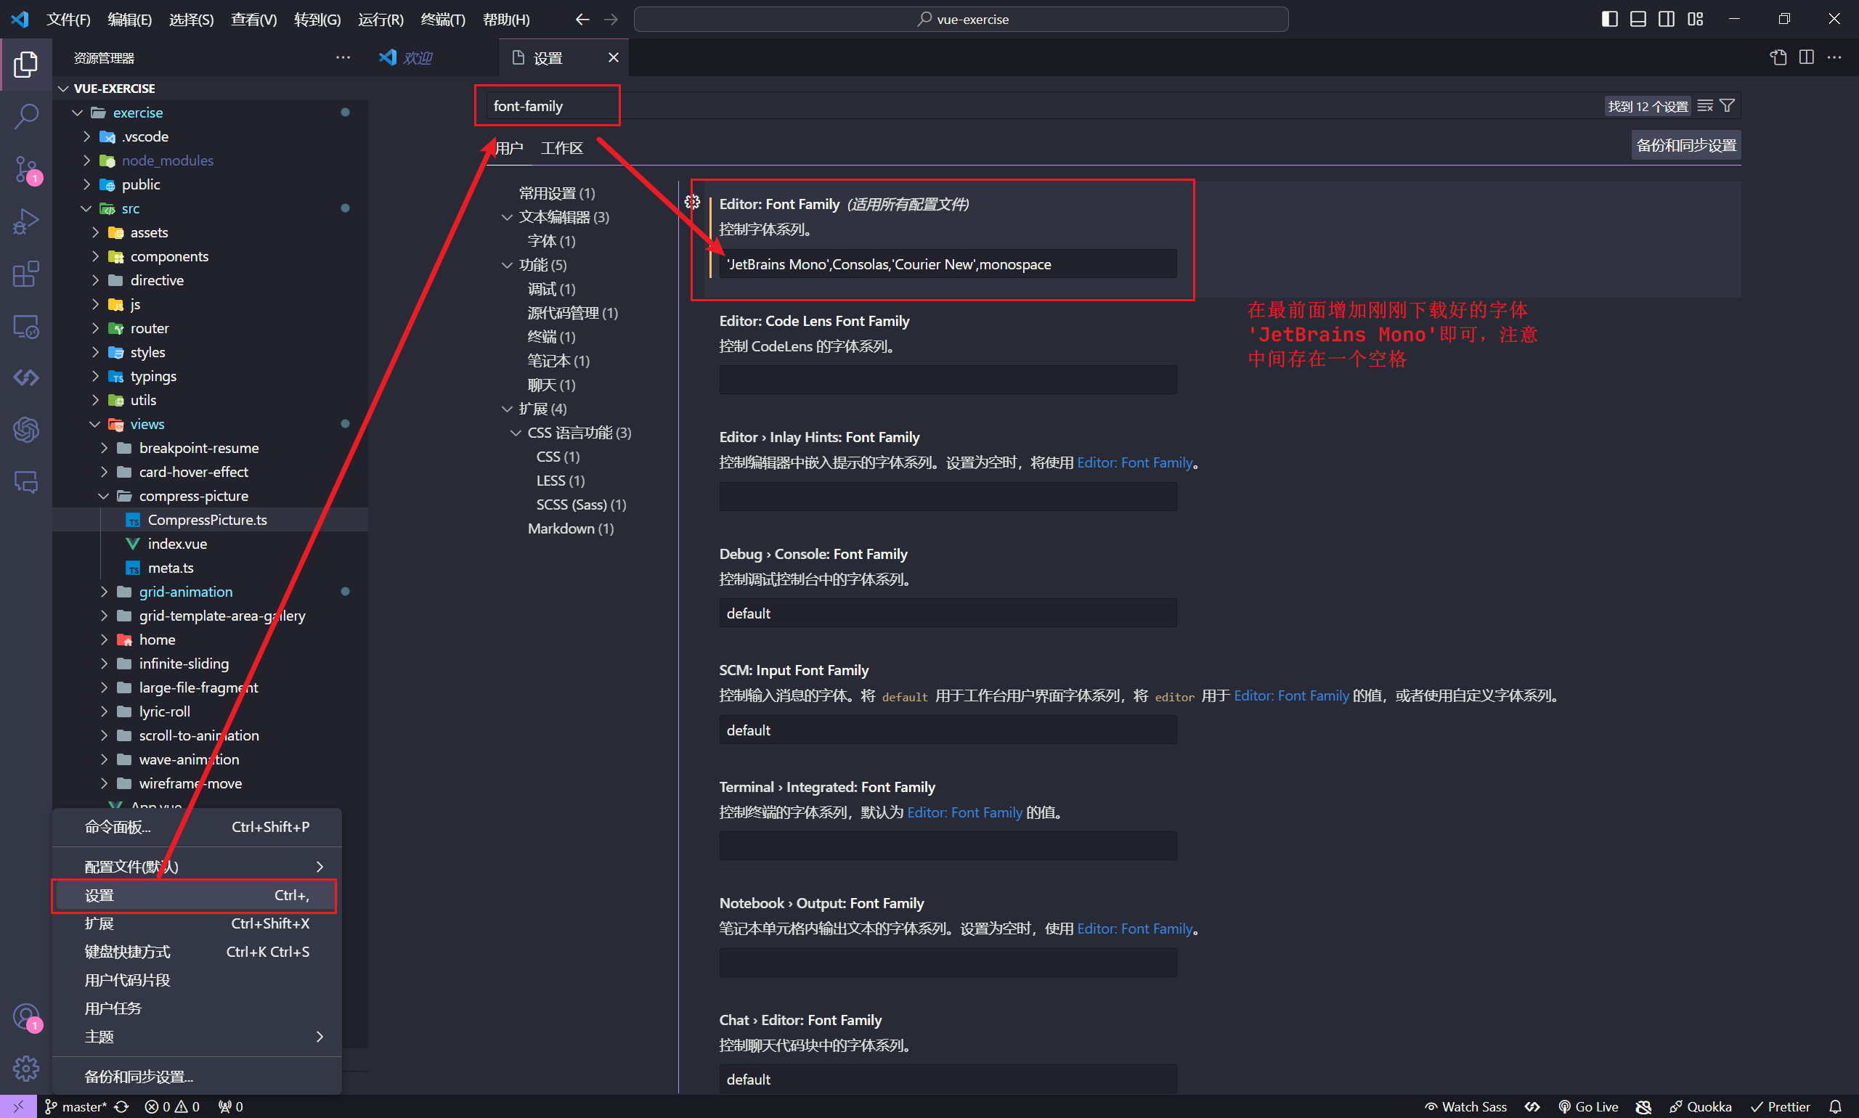Open Settings (JSON) icon in editor toolbar
Screen dimensions: 1859x1118
(1778, 57)
